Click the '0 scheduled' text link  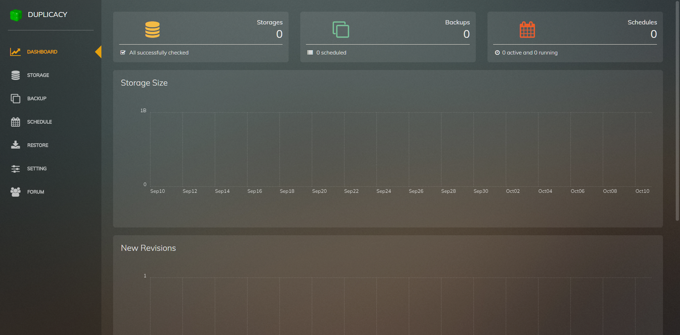(331, 53)
